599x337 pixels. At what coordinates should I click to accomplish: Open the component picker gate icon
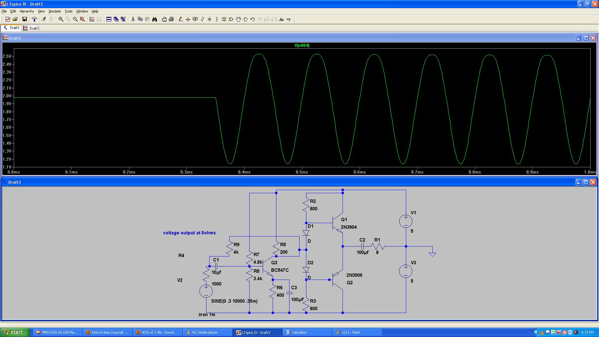231,19
